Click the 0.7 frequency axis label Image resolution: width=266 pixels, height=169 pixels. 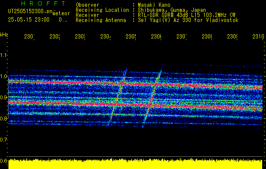coord(3,140)
